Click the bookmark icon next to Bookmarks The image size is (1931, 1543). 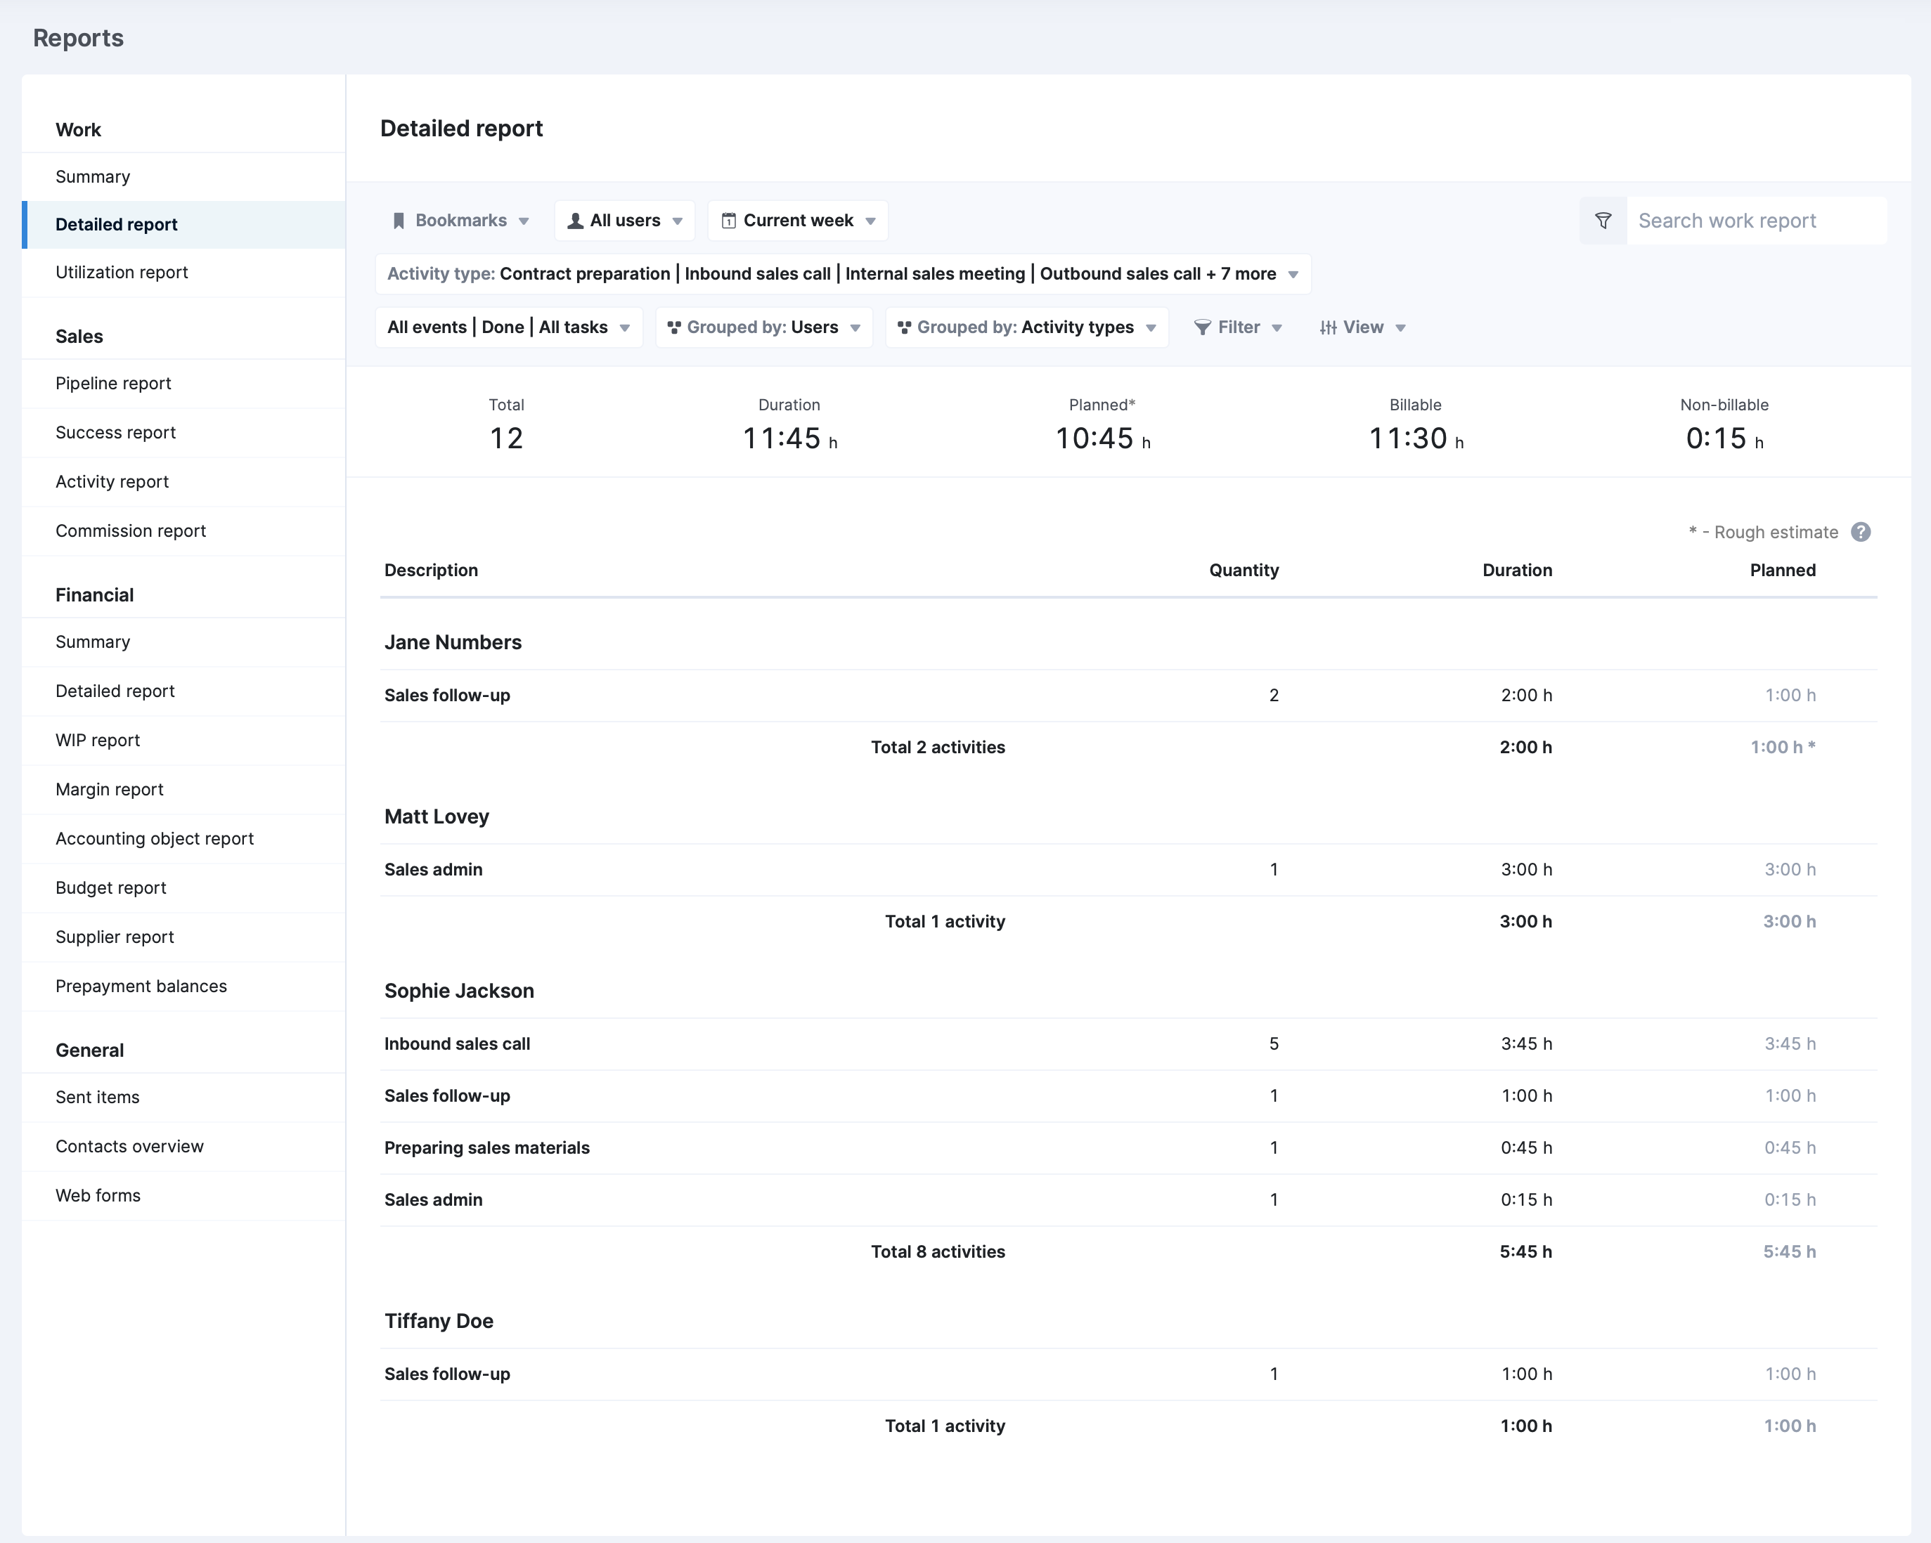(x=399, y=220)
